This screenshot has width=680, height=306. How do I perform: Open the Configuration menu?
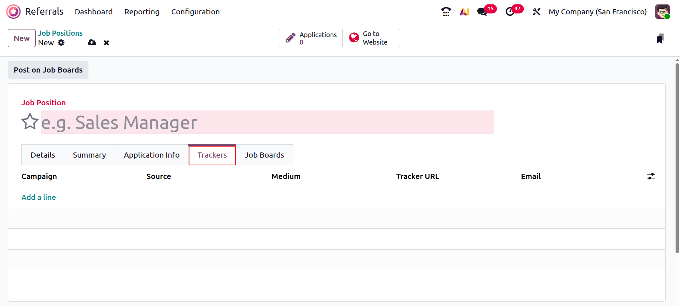pos(195,12)
